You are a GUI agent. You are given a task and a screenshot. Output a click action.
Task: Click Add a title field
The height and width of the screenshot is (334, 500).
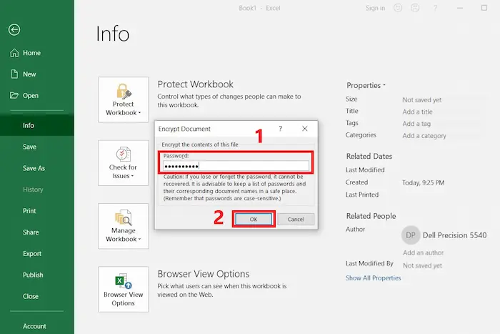pyautogui.click(x=417, y=112)
